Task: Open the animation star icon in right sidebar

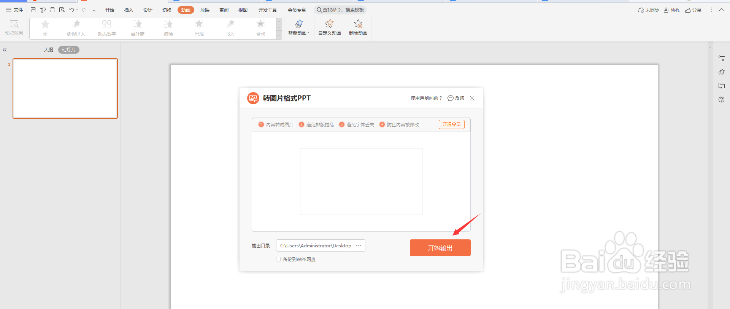Action: [x=722, y=72]
